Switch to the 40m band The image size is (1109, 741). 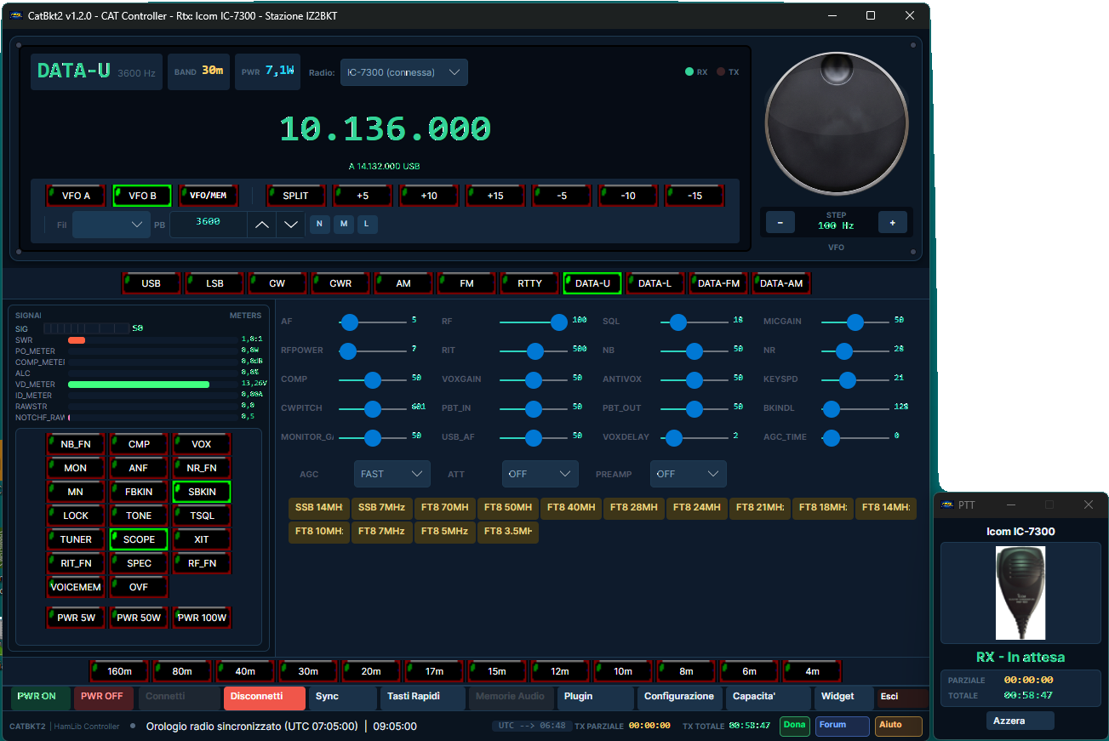point(245,671)
